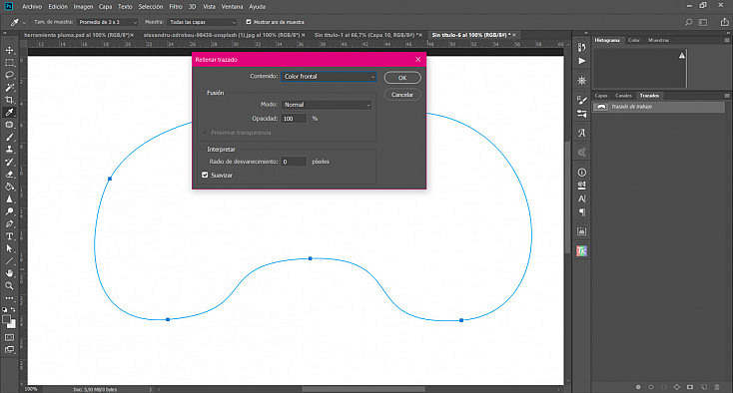Image resolution: width=733 pixels, height=393 pixels.
Task: Open the Modo blending dropdown
Action: 327,105
